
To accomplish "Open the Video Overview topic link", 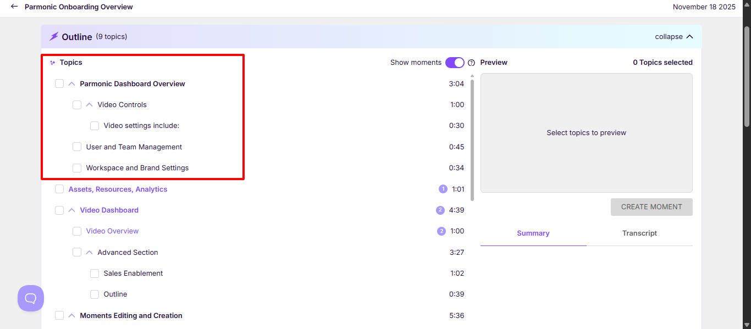I will tap(112, 231).
